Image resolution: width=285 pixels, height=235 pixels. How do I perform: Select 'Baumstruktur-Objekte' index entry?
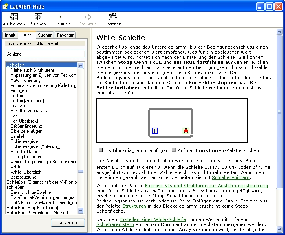[x=31, y=192]
